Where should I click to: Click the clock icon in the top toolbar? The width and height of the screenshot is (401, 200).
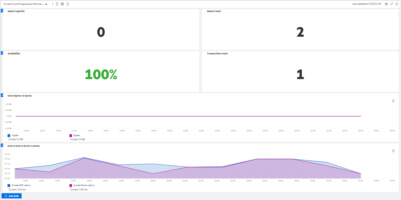[x=397, y=4]
